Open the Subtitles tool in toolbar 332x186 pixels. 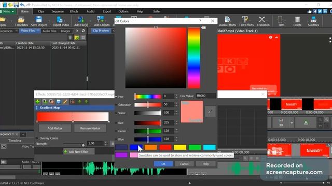313,22
